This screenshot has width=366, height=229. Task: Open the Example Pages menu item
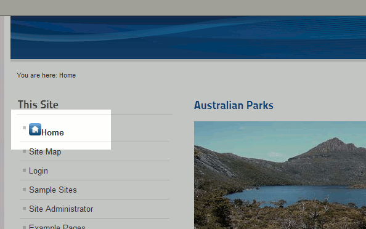tap(57, 227)
